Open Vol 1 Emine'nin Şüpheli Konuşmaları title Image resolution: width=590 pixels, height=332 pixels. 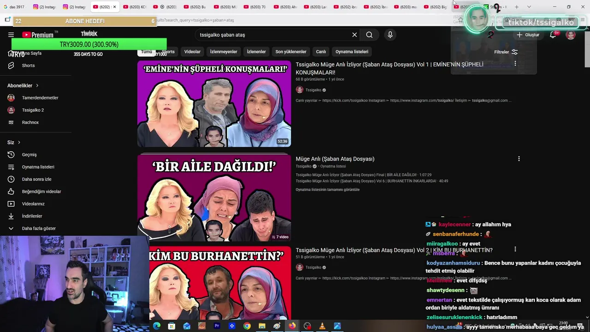coord(389,68)
